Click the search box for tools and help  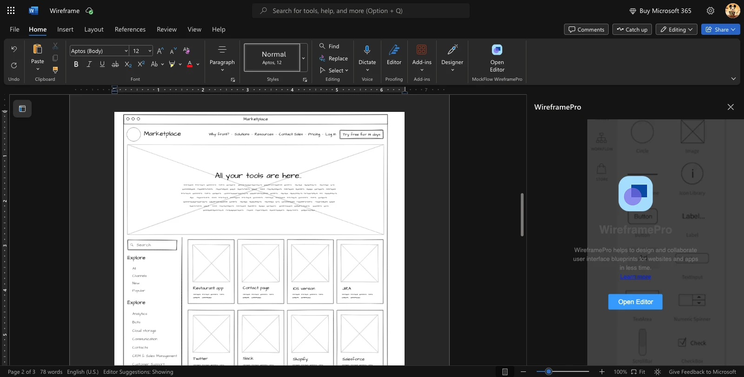pyautogui.click(x=361, y=11)
